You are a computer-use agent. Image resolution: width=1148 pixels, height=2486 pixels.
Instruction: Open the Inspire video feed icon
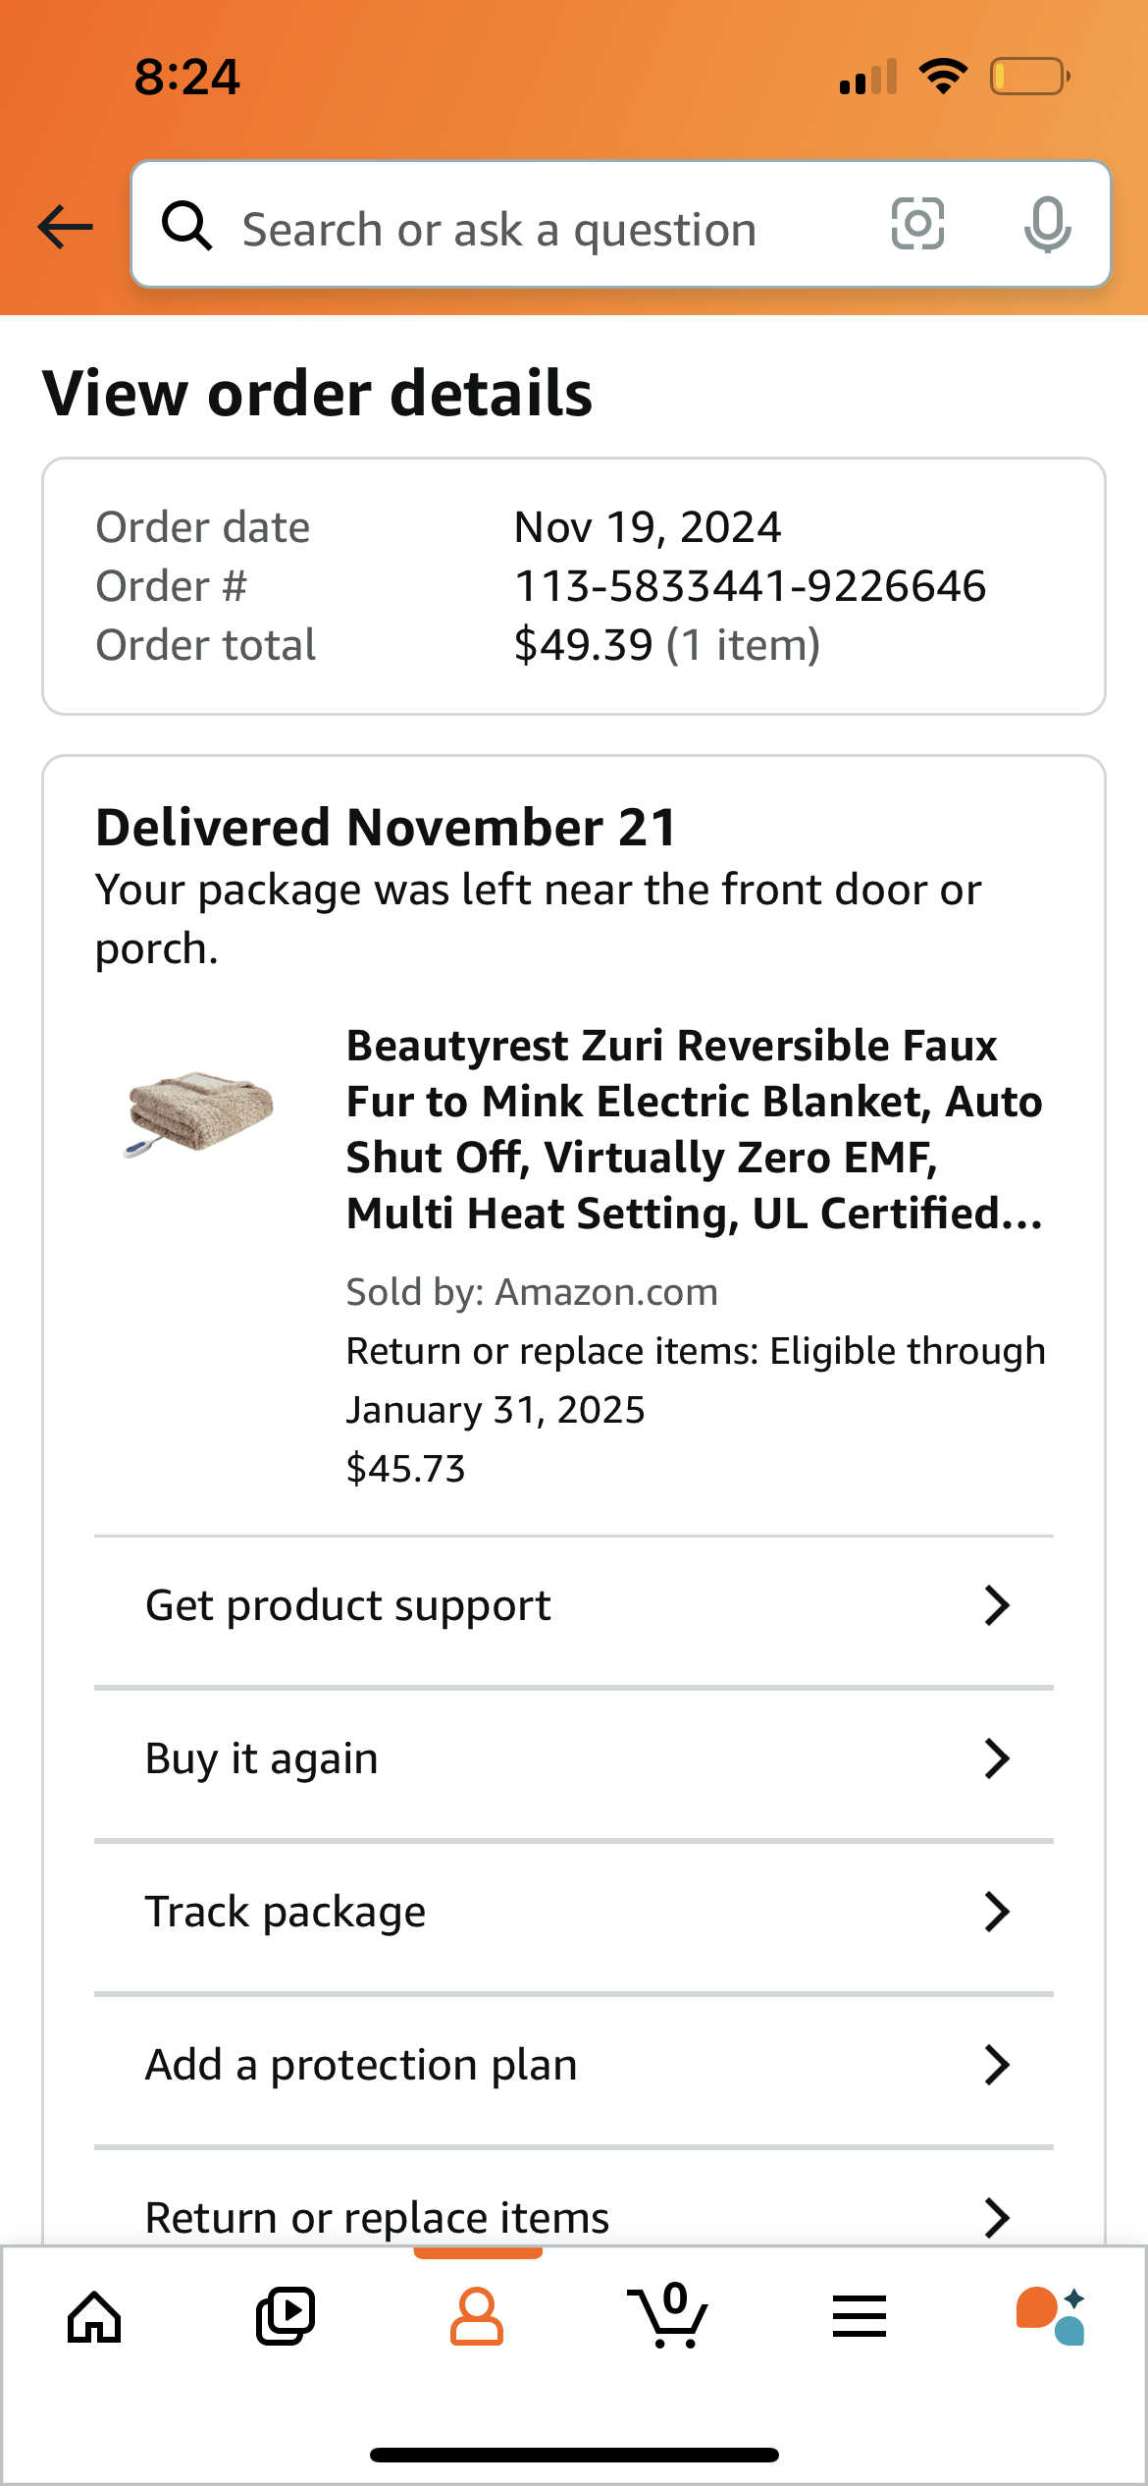click(x=286, y=2317)
